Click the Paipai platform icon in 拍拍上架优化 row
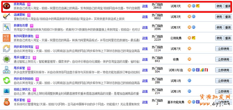Image resolution: width=233 pixels, height=110 pixels. 189,91
